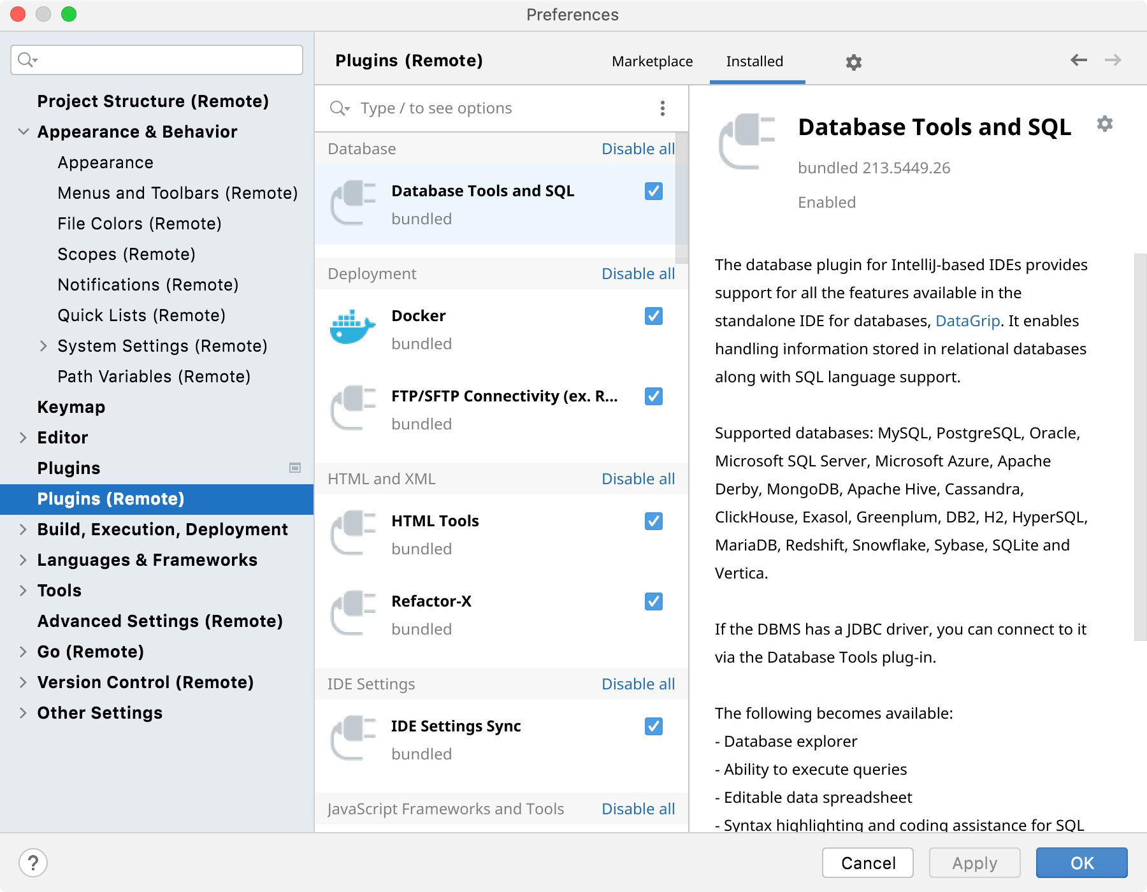Click the gear icon next to Installed tab

(x=853, y=62)
